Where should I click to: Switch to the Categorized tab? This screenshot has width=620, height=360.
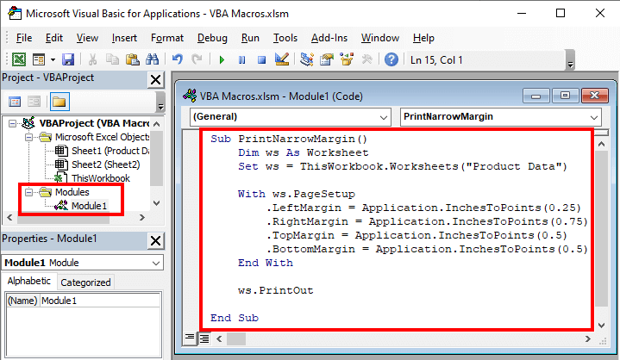click(x=86, y=282)
